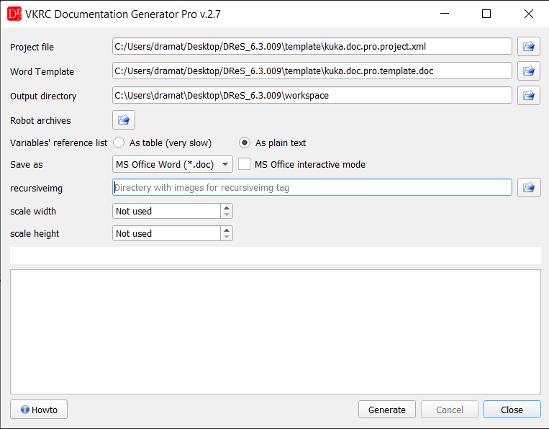Increase the scale height value
The image size is (549, 429).
click(227, 230)
